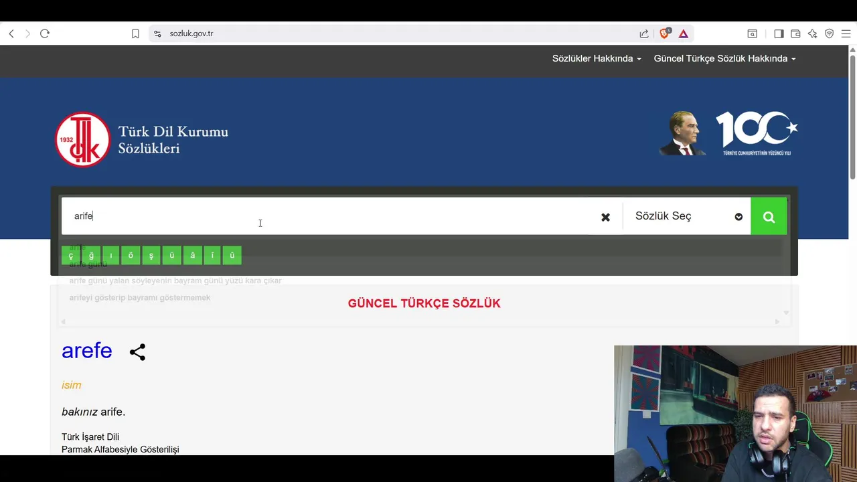Click the GÜNCEL TÜRKÇE SÖZLÜK heading
Viewport: 857px width, 482px height.
pos(424,303)
